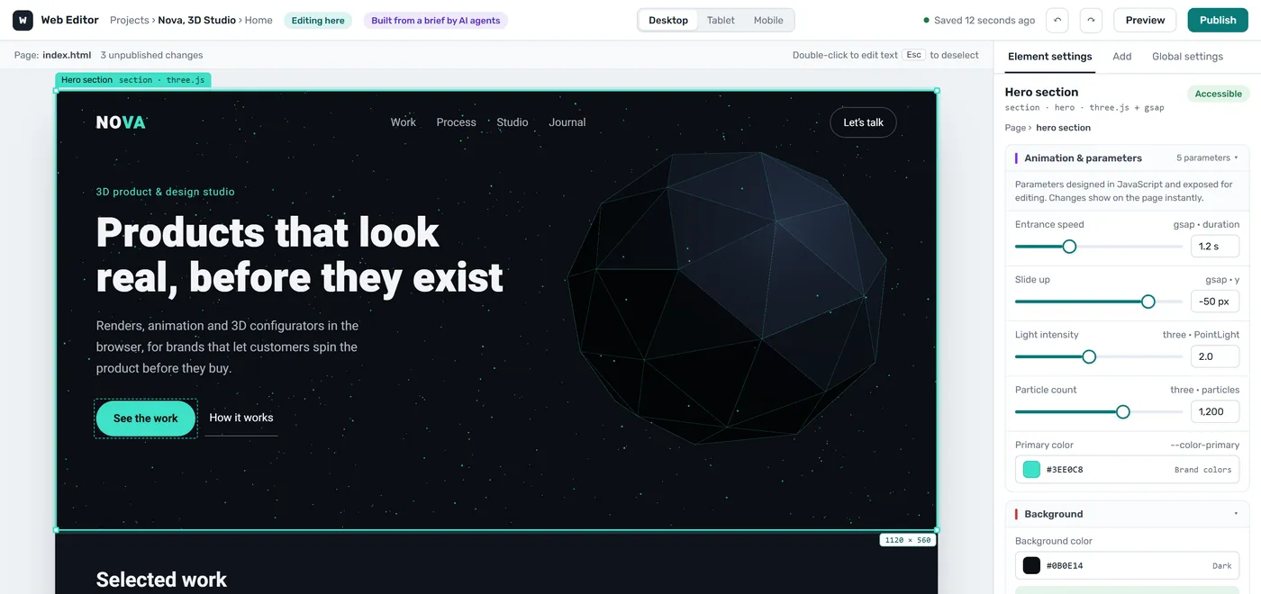
Task: Click the Home breadcrumb item
Action: click(259, 20)
